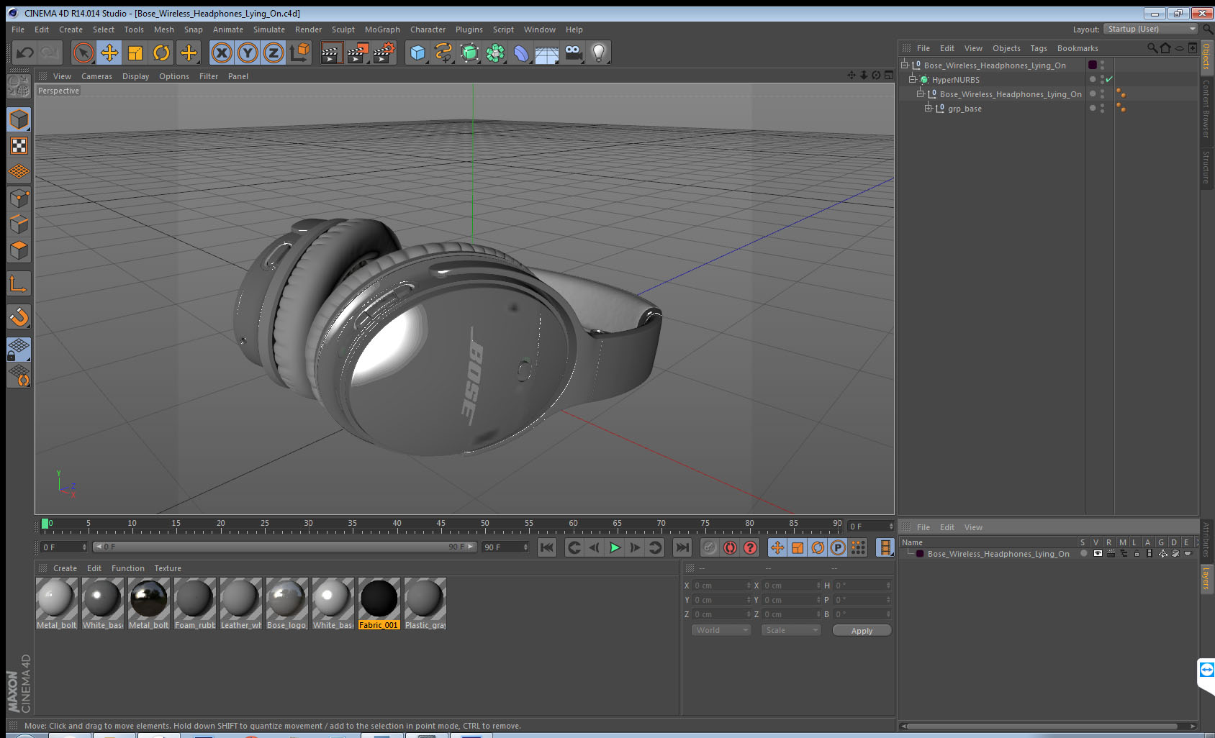The height and width of the screenshot is (738, 1215).
Task: Open the vertical Layers tab
Action: pyautogui.click(x=1207, y=578)
